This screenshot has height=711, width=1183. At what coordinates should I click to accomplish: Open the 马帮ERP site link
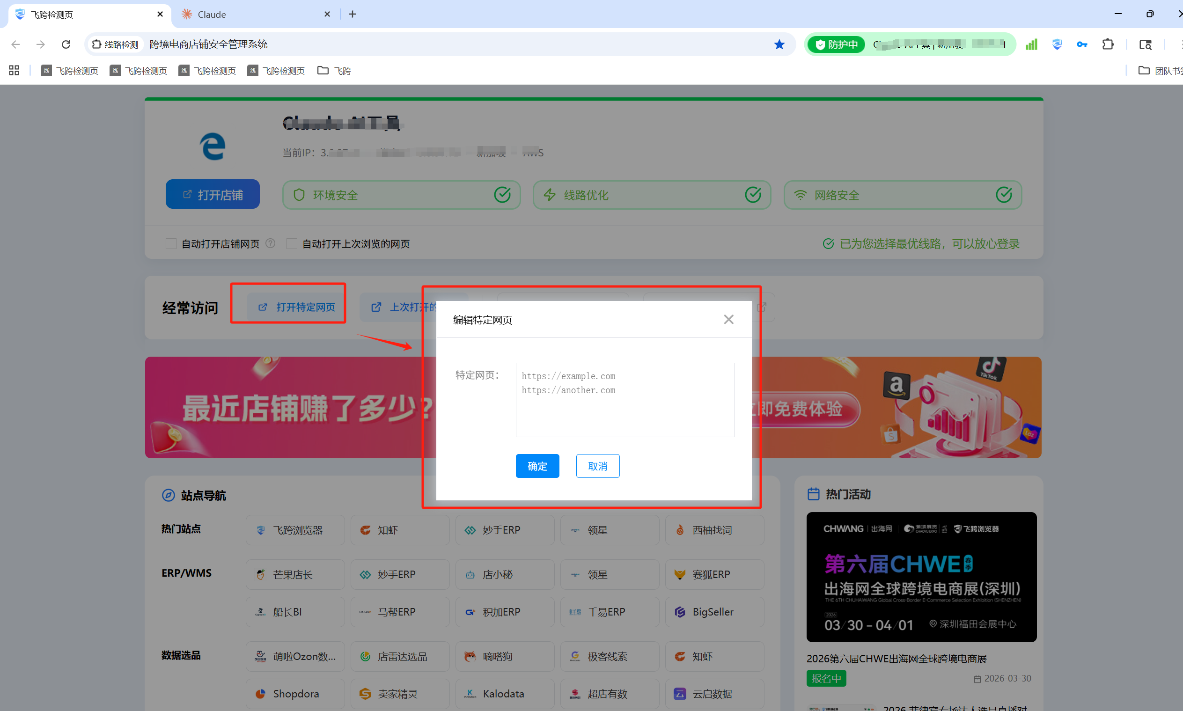[400, 612]
